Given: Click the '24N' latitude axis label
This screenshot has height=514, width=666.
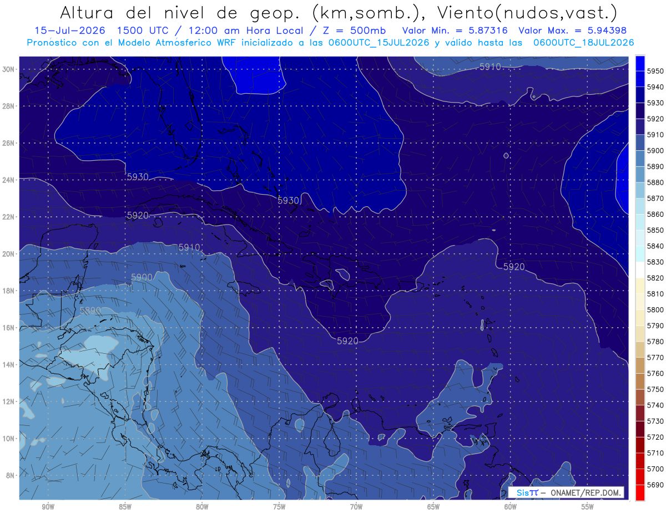Looking at the screenshot, I should pos(8,180).
